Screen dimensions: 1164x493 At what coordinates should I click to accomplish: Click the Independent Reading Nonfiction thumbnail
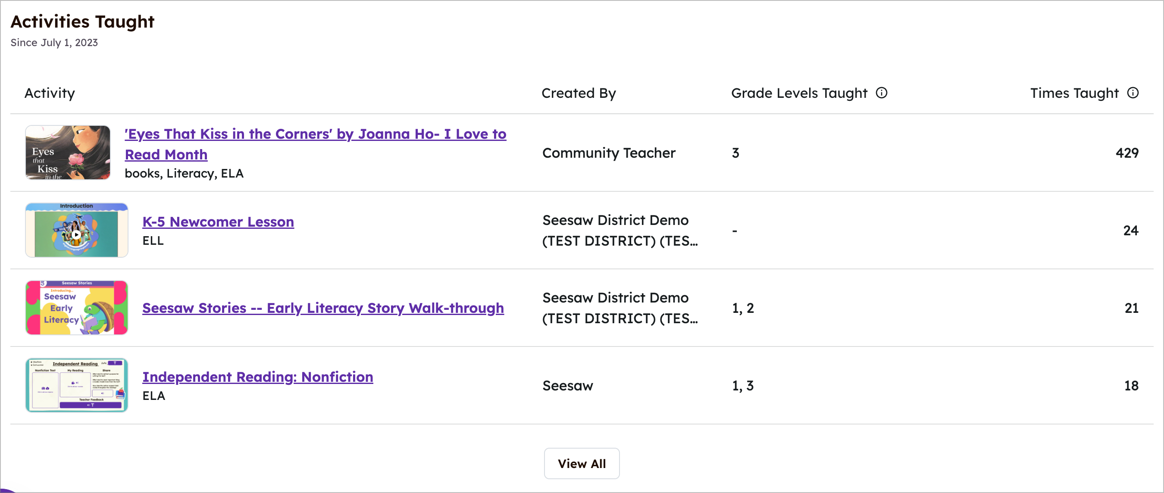(76, 385)
